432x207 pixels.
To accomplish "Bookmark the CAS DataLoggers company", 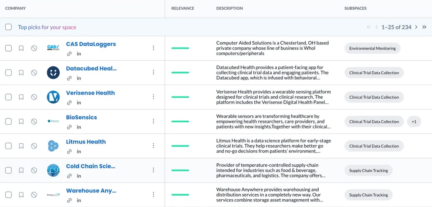I will point(21,48).
